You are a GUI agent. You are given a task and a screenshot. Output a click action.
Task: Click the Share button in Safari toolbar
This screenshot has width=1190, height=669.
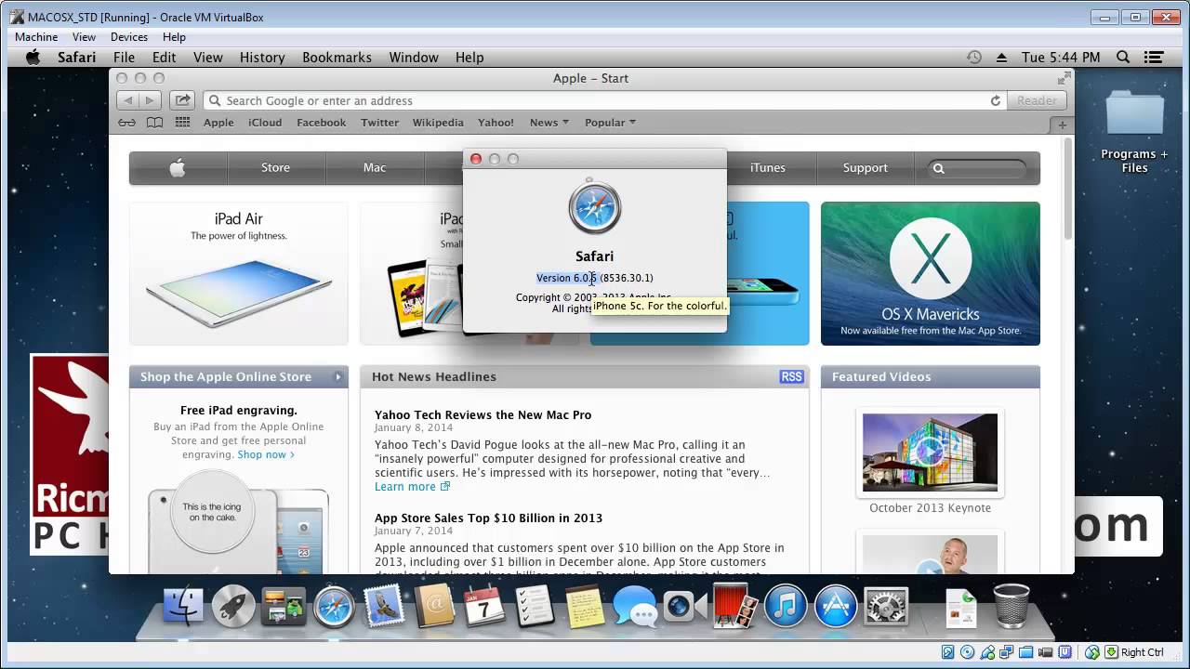(x=183, y=100)
